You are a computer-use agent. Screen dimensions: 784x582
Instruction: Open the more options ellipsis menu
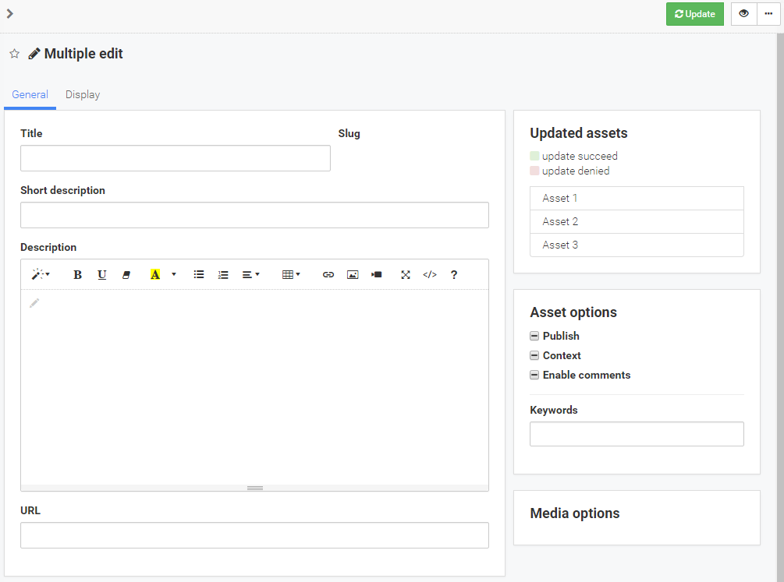pos(768,14)
